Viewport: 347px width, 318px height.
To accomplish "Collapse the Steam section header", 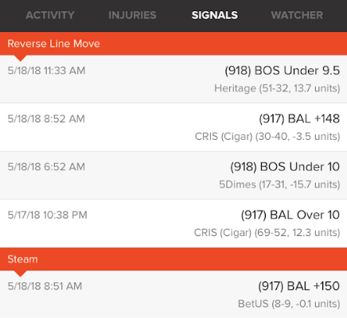I will [x=173, y=259].
